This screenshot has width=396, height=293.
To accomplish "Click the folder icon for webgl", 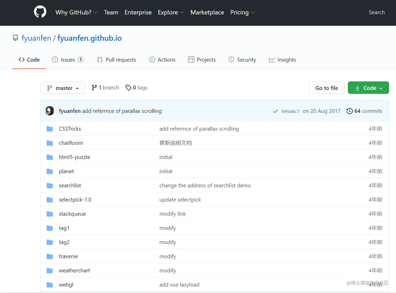I will (49, 285).
